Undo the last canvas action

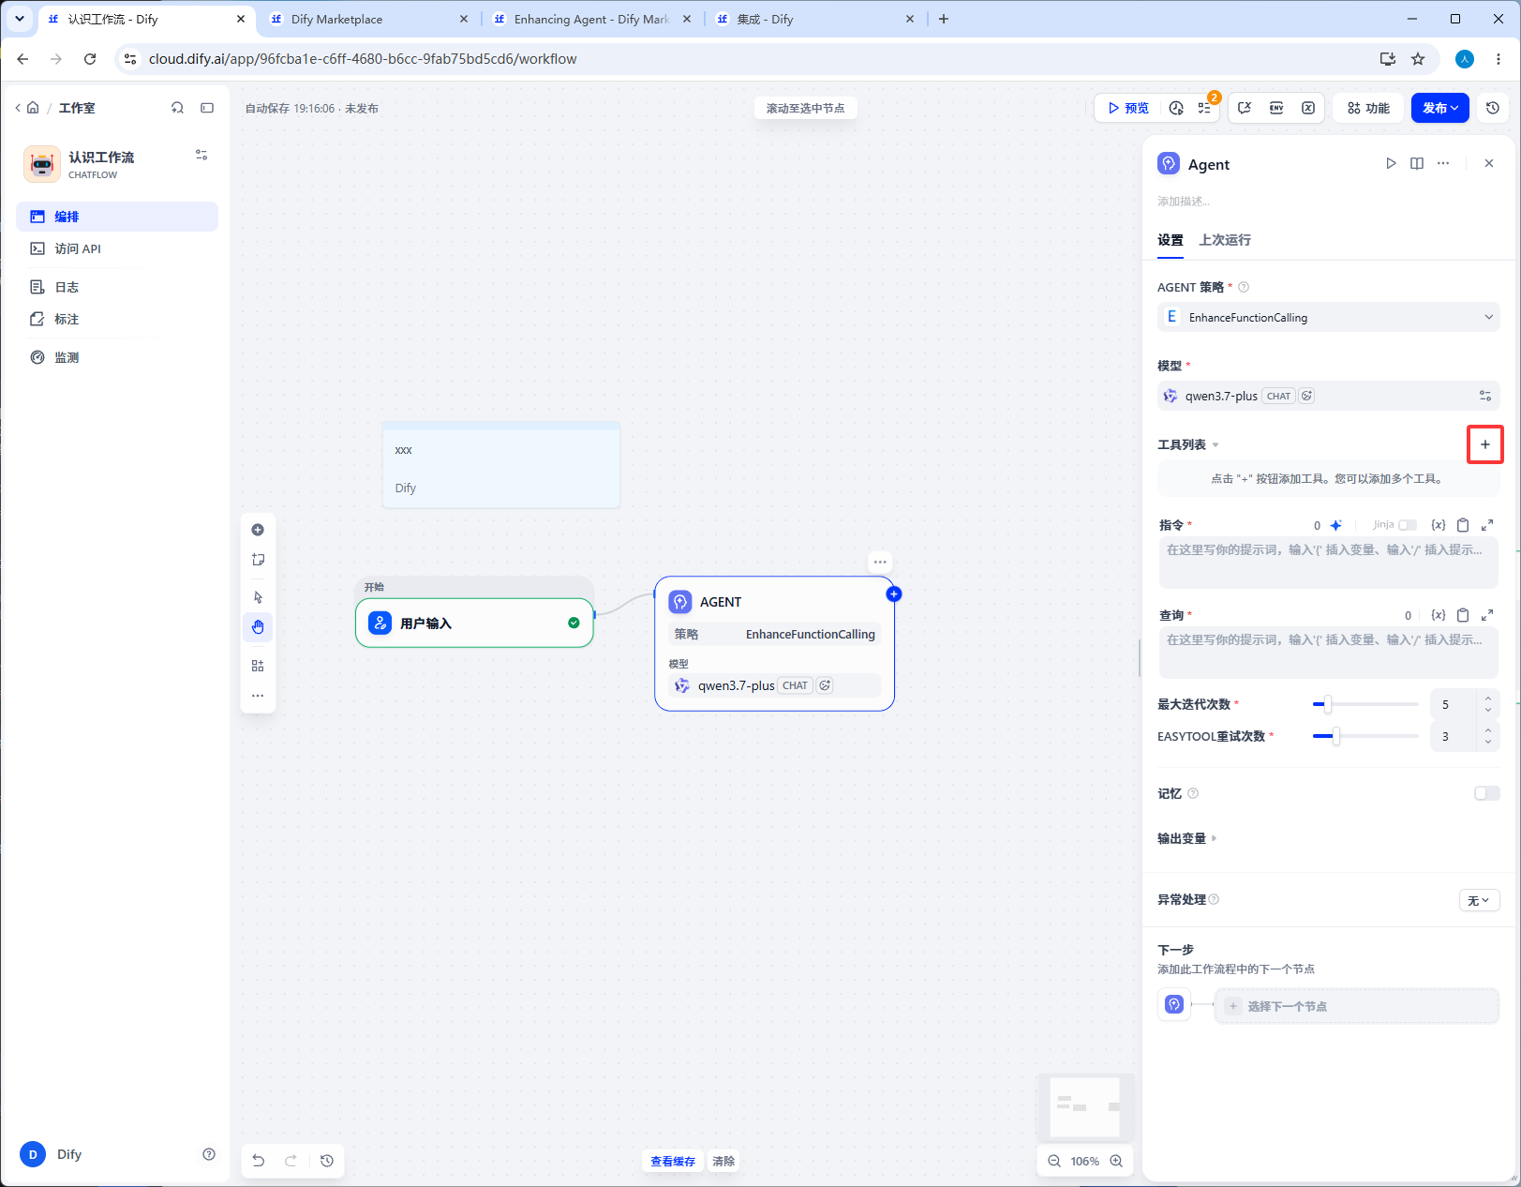click(259, 1161)
